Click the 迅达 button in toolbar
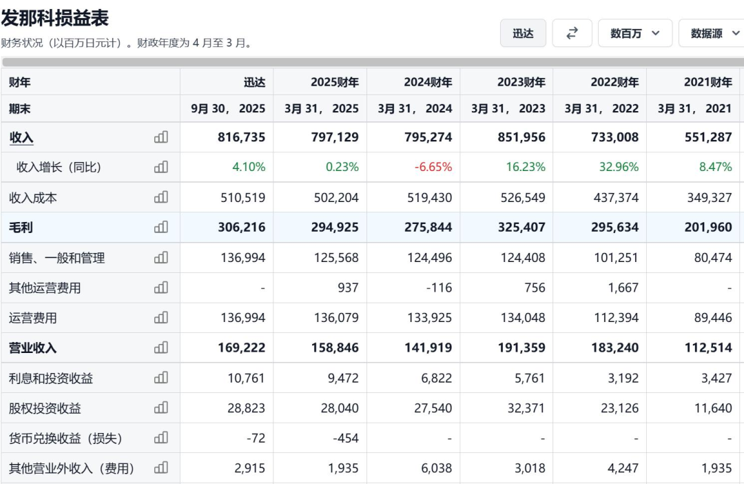Viewport: 744px width, 484px height. pos(523,33)
